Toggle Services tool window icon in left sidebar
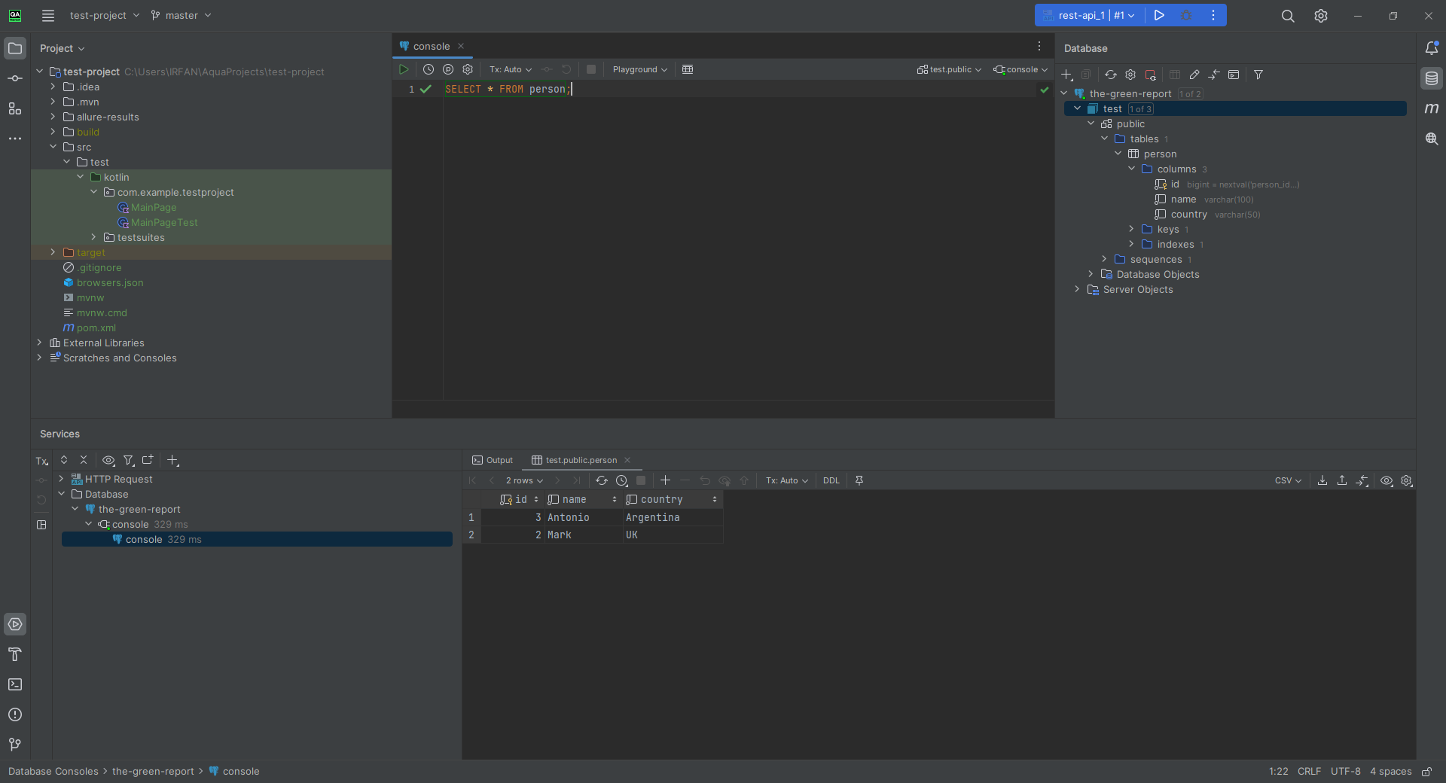Image resolution: width=1446 pixels, height=783 pixels. click(15, 624)
